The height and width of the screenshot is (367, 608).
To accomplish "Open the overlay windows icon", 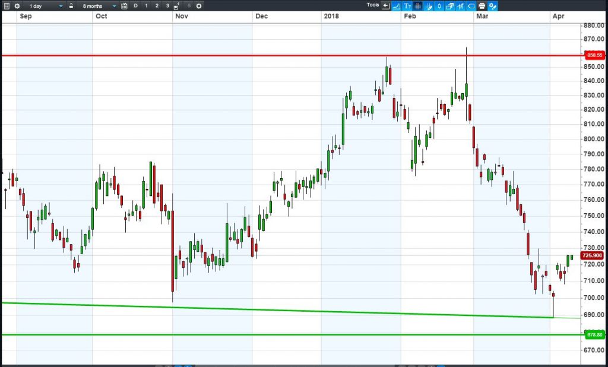I will (450, 6).
